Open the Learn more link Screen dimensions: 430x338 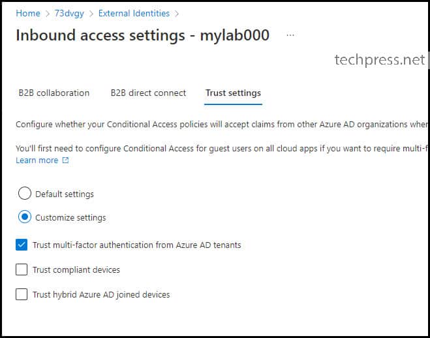click(37, 160)
